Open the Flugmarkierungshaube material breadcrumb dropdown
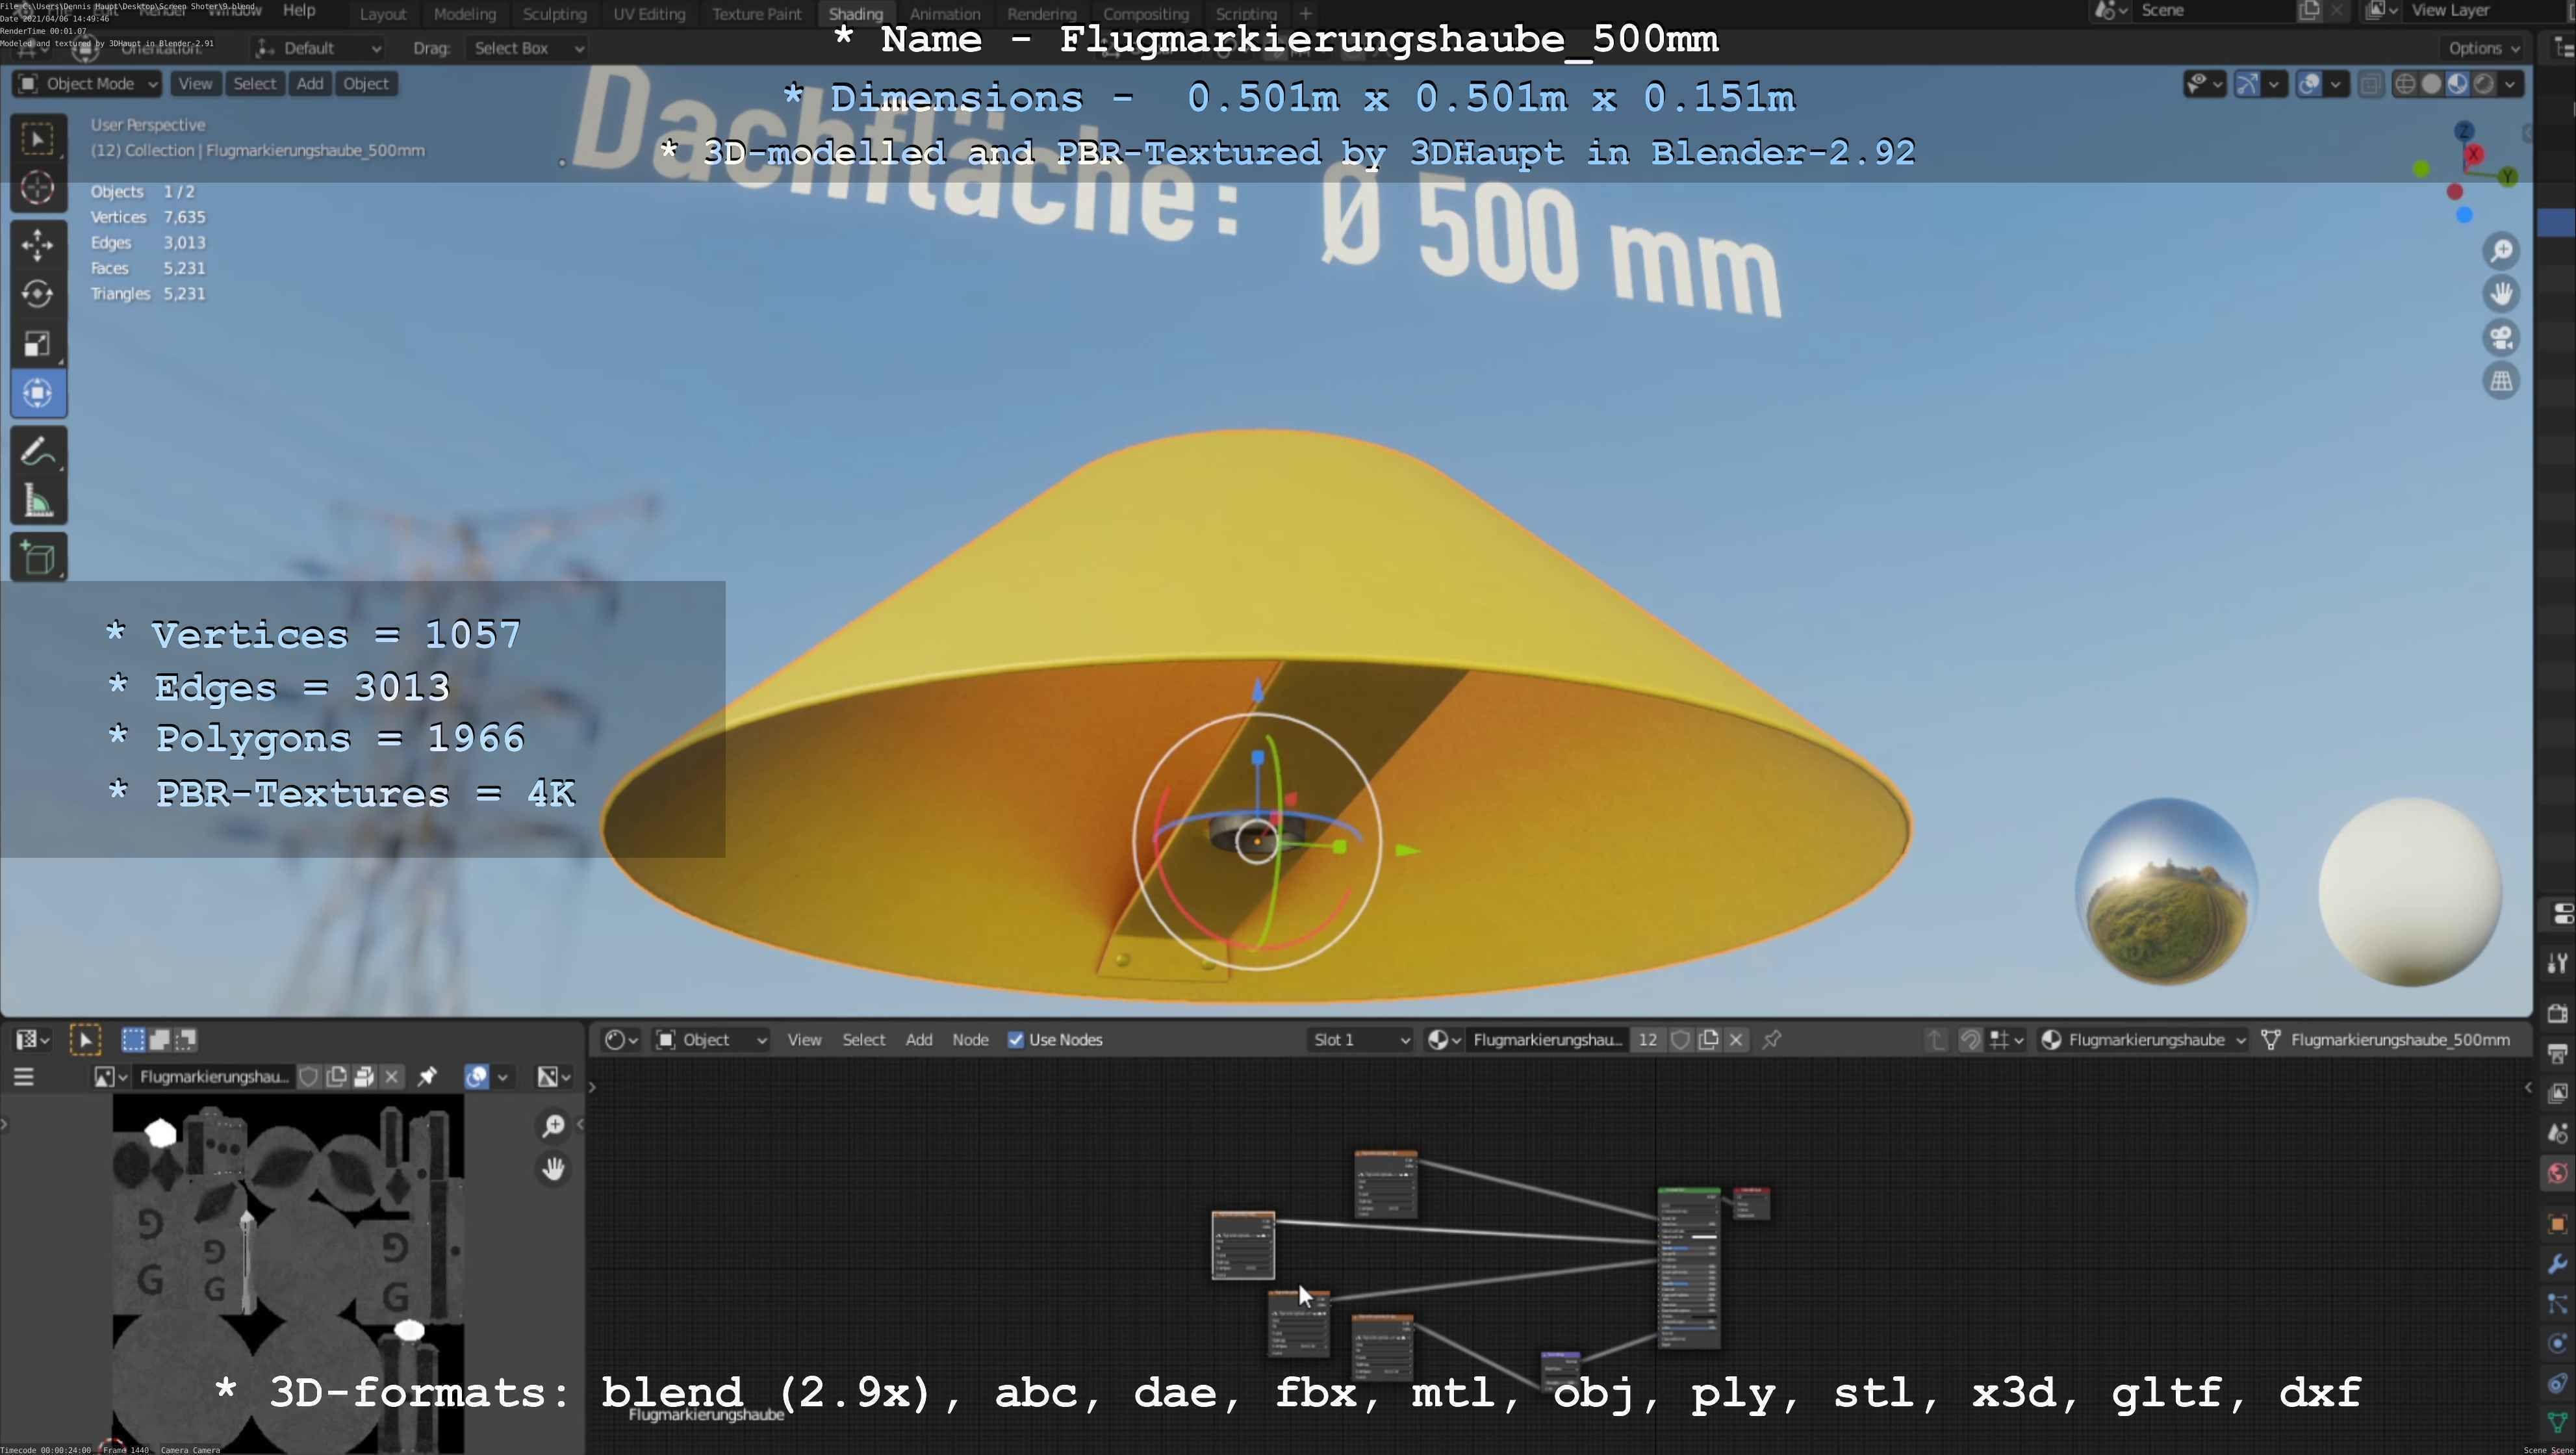This screenshot has height=1455, width=2576. [x=2144, y=1040]
